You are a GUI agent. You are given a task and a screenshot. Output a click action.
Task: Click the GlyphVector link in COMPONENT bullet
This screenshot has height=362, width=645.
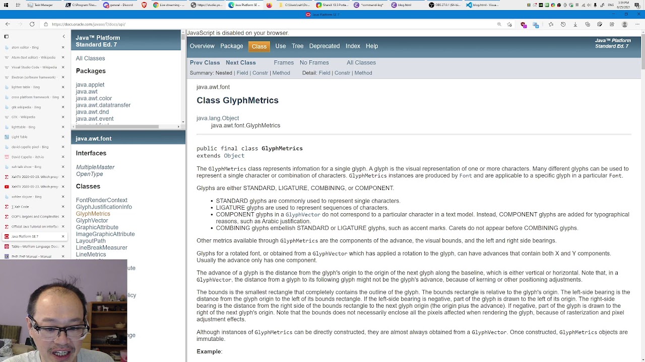303,215
